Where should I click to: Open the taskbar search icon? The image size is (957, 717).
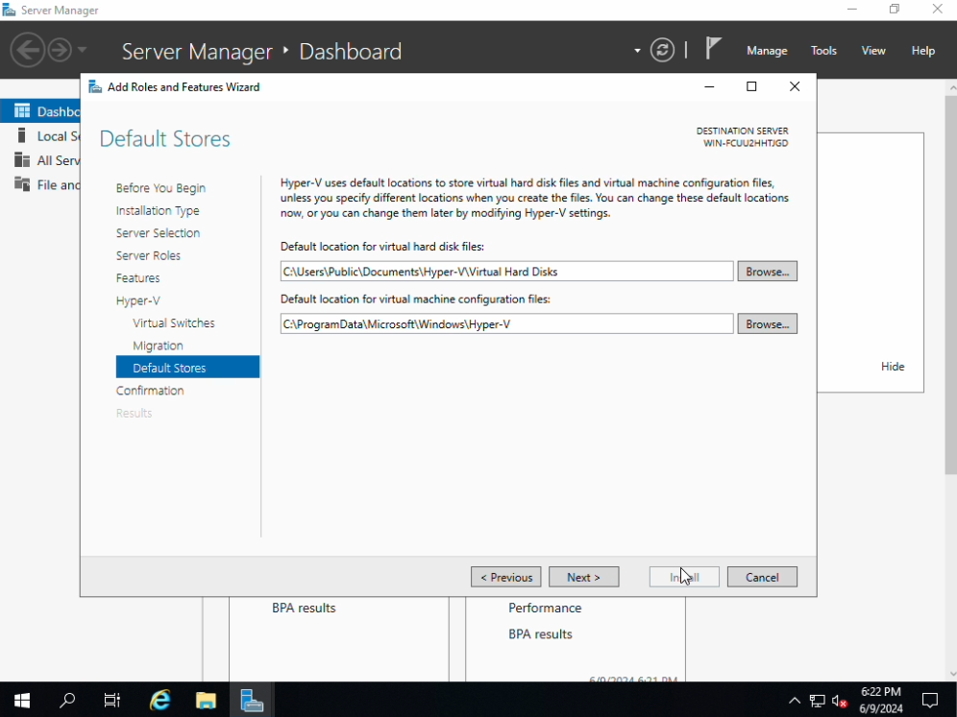pyautogui.click(x=67, y=700)
